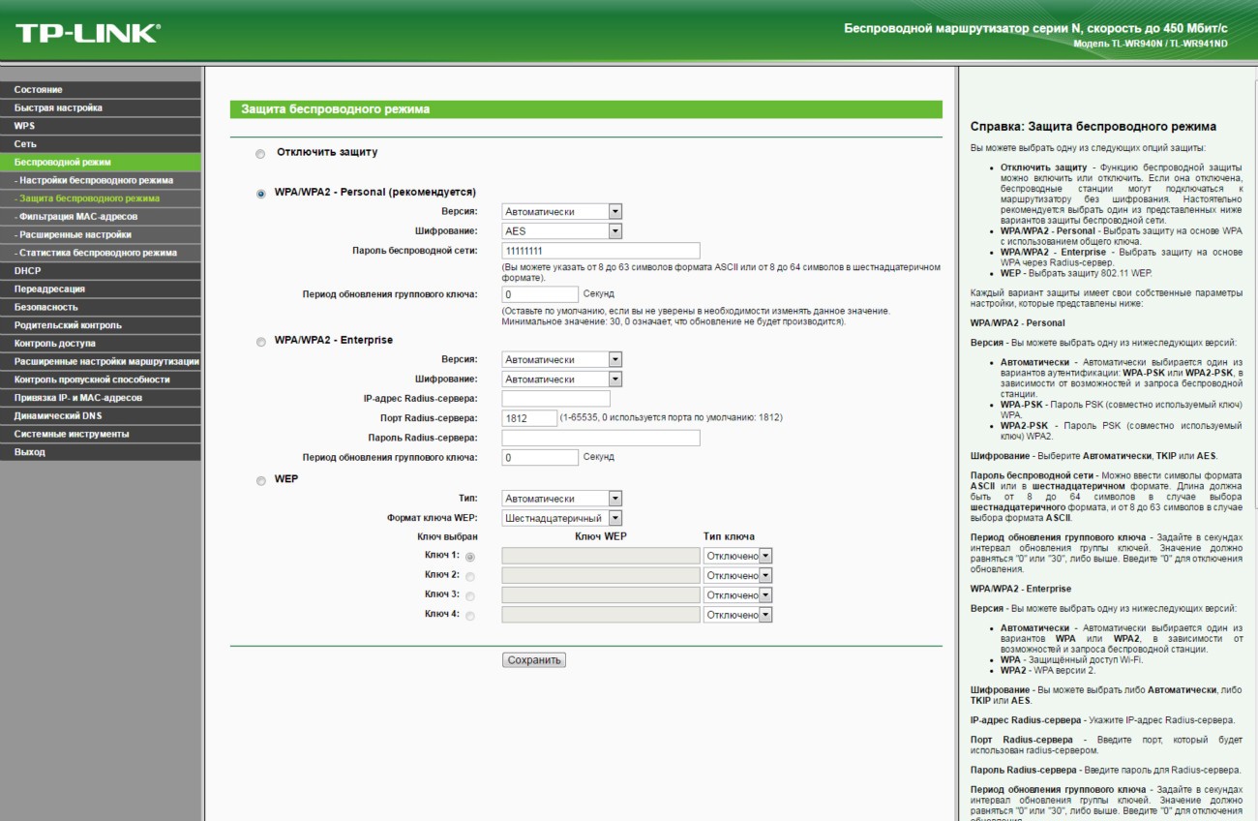Click the 'Выход' logout menu item
Viewport: 1258px width, 821px height.
29,452
